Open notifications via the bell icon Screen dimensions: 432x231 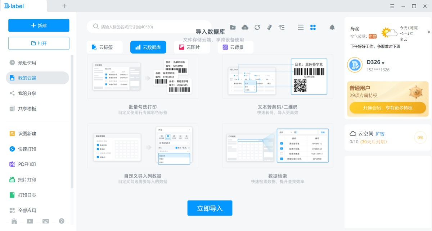[332, 27]
